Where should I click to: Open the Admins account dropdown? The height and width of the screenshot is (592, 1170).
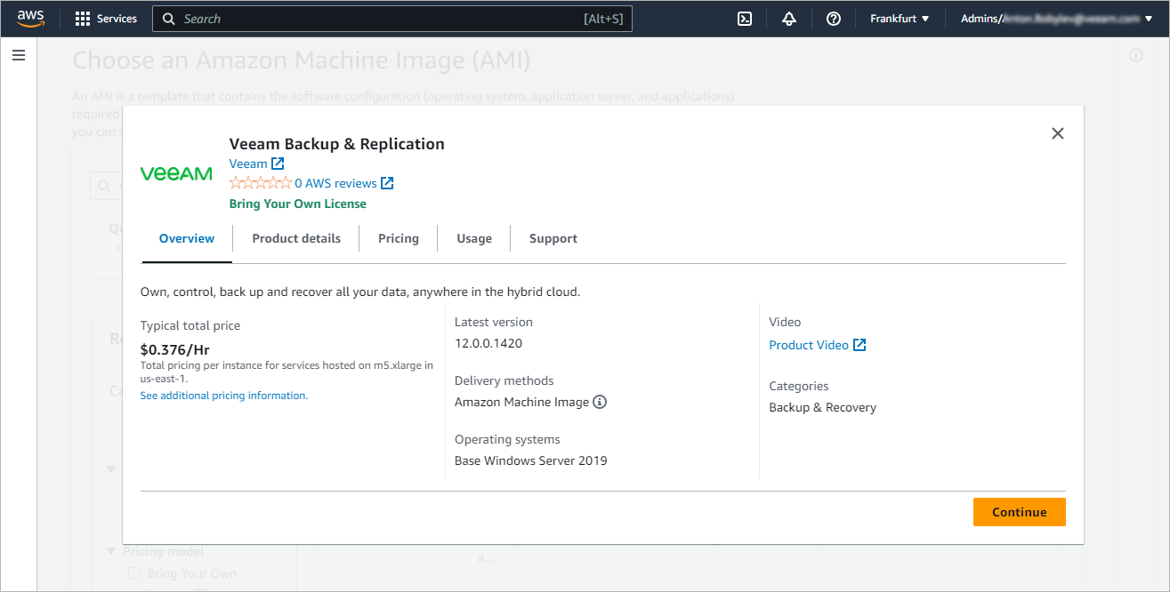[1056, 19]
